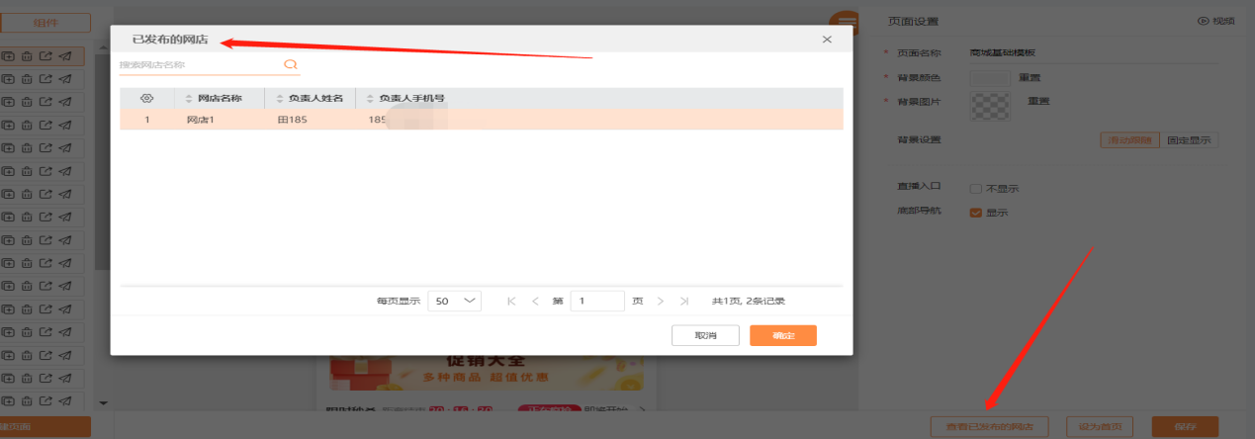Screen dimensions: 1255x439
Task: Select the 滑动跟随 background setting
Action: (x=1129, y=140)
